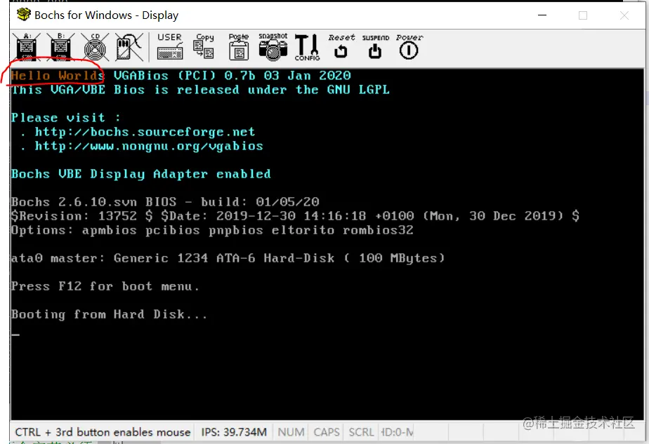Click 'Bochs for Windows - Display' title
Viewport: 649px width, 444px height.
pos(106,15)
